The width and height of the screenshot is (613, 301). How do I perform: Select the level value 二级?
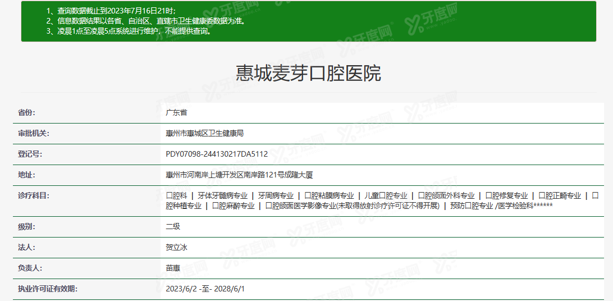click(173, 226)
